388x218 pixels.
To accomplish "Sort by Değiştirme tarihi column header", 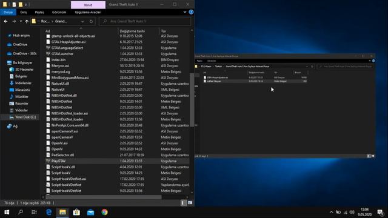I will click(x=132, y=31).
